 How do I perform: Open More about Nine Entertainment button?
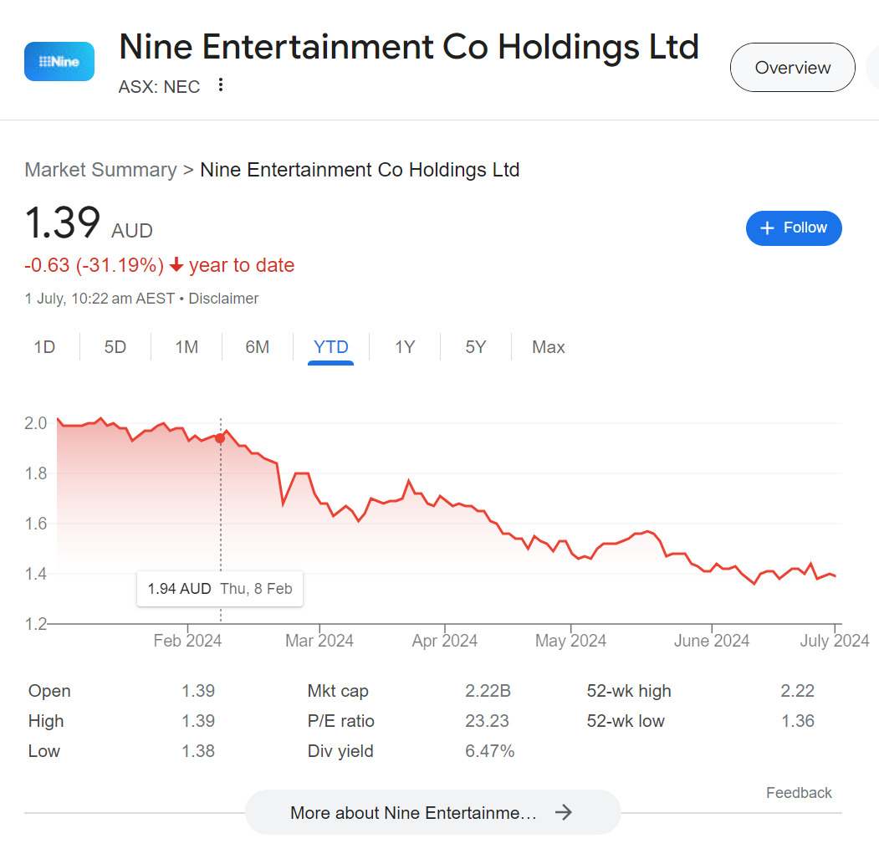432,812
